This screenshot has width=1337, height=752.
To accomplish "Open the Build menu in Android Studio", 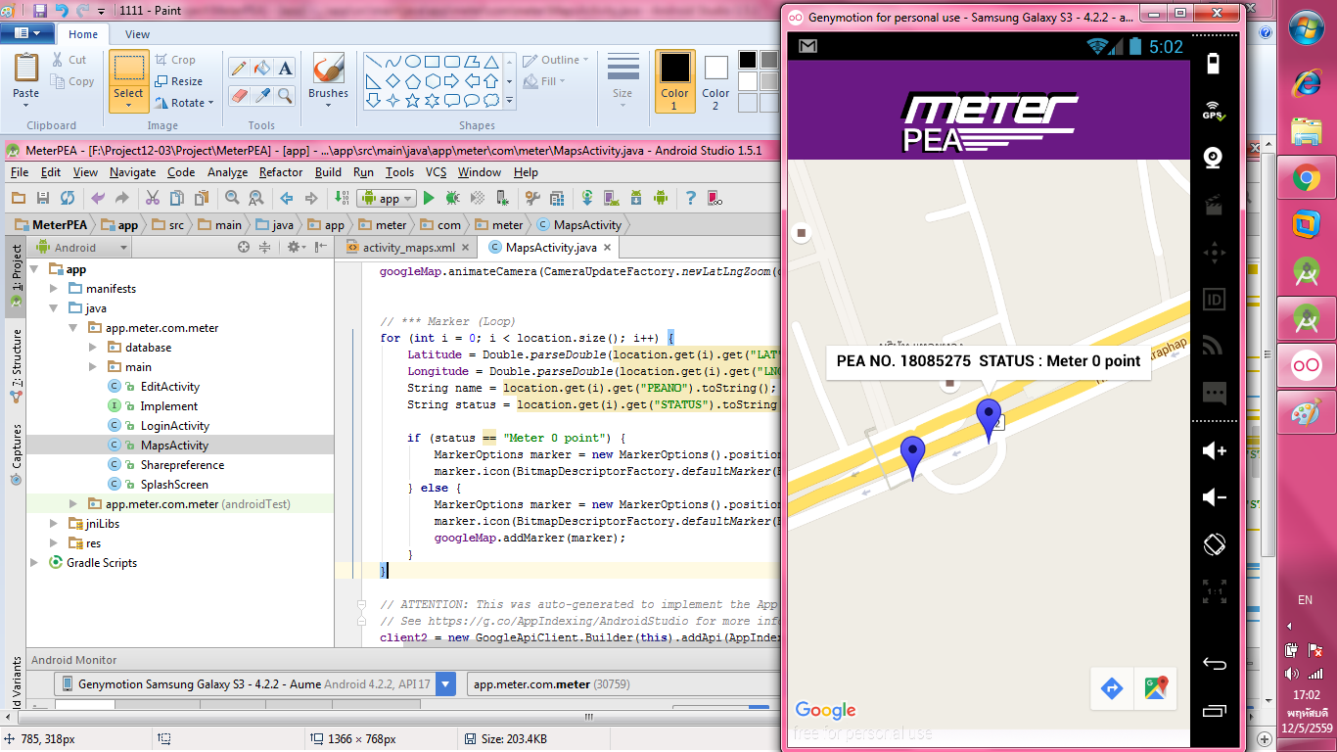I will coord(328,172).
